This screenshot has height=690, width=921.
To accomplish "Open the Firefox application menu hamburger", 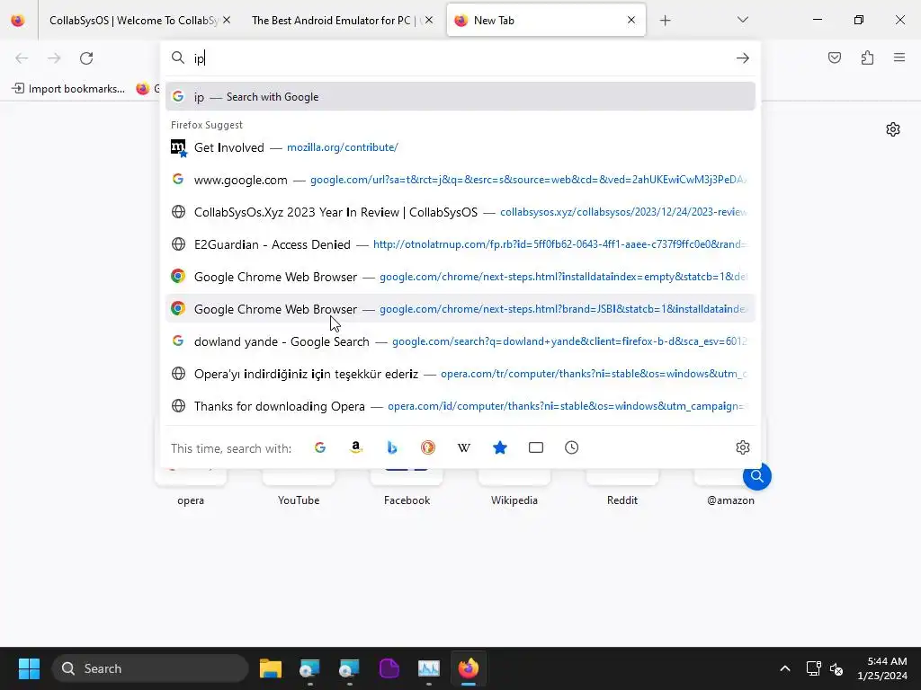I will point(899,57).
